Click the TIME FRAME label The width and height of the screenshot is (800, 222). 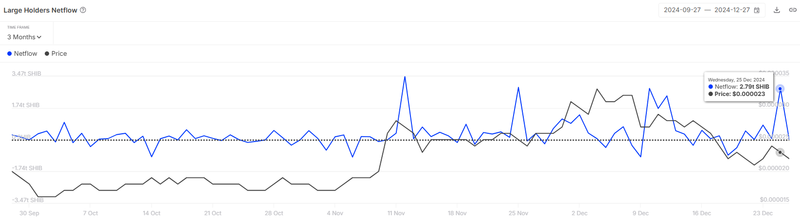[18, 28]
